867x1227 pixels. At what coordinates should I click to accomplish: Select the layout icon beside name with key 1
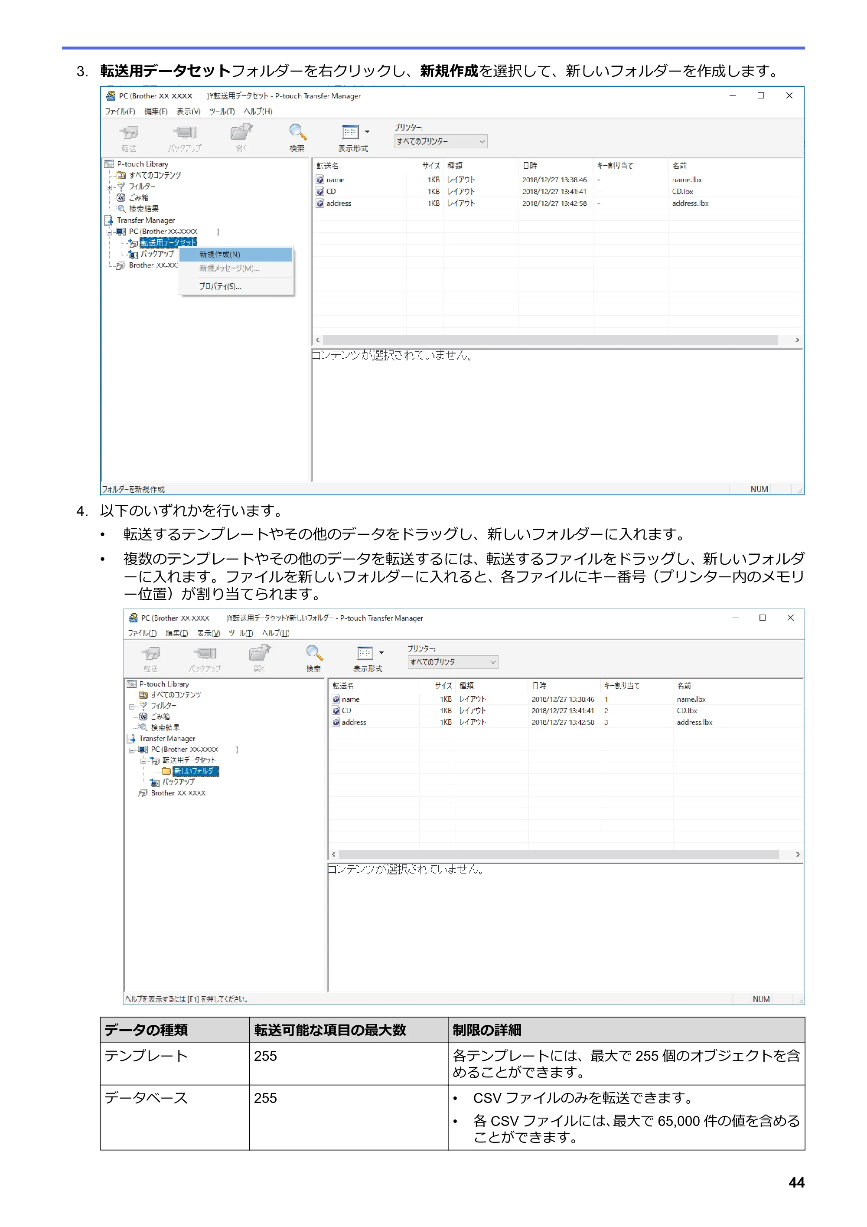pyautogui.click(x=336, y=699)
